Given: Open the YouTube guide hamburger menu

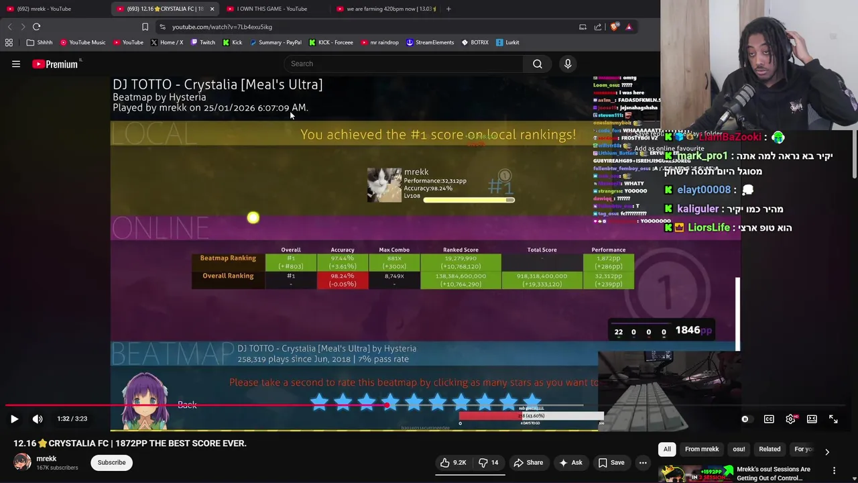Looking at the screenshot, I should click(x=16, y=64).
